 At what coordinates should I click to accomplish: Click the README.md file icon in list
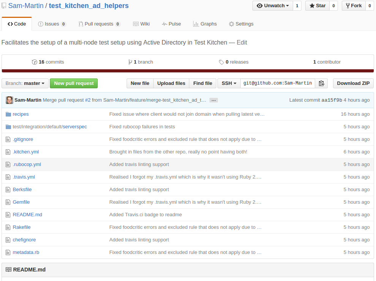click(8, 215)
